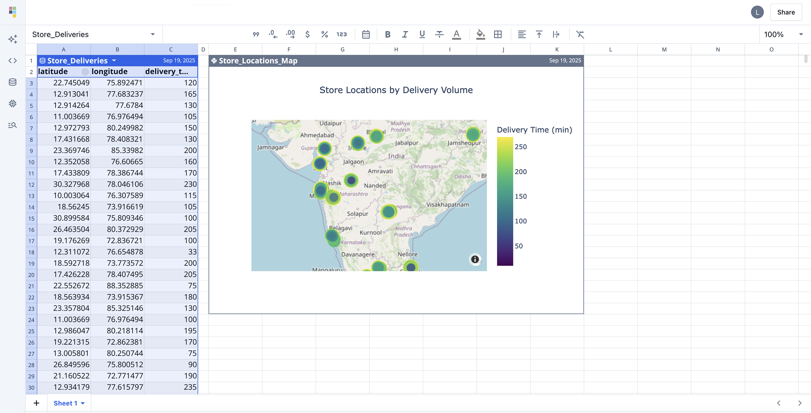The image size is (811, 413).
Task: Click the strikethrough icon
Action: [x=439, y=34]
